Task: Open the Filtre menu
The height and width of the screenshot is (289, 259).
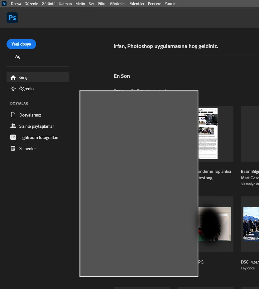Action: click(x=102, y=4)
